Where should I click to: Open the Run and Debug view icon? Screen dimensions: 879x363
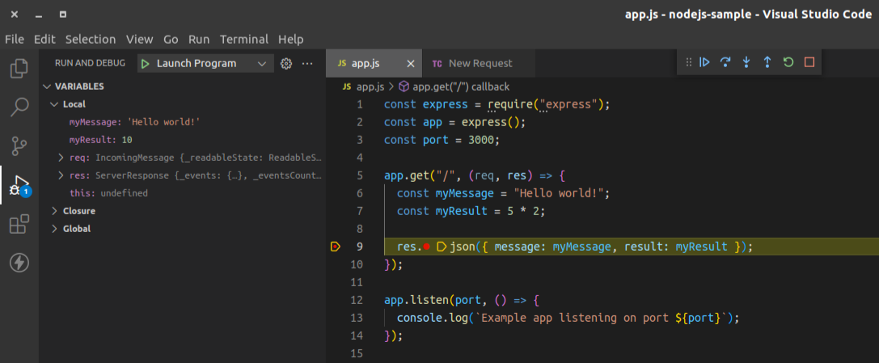click(x=20, y=186)
